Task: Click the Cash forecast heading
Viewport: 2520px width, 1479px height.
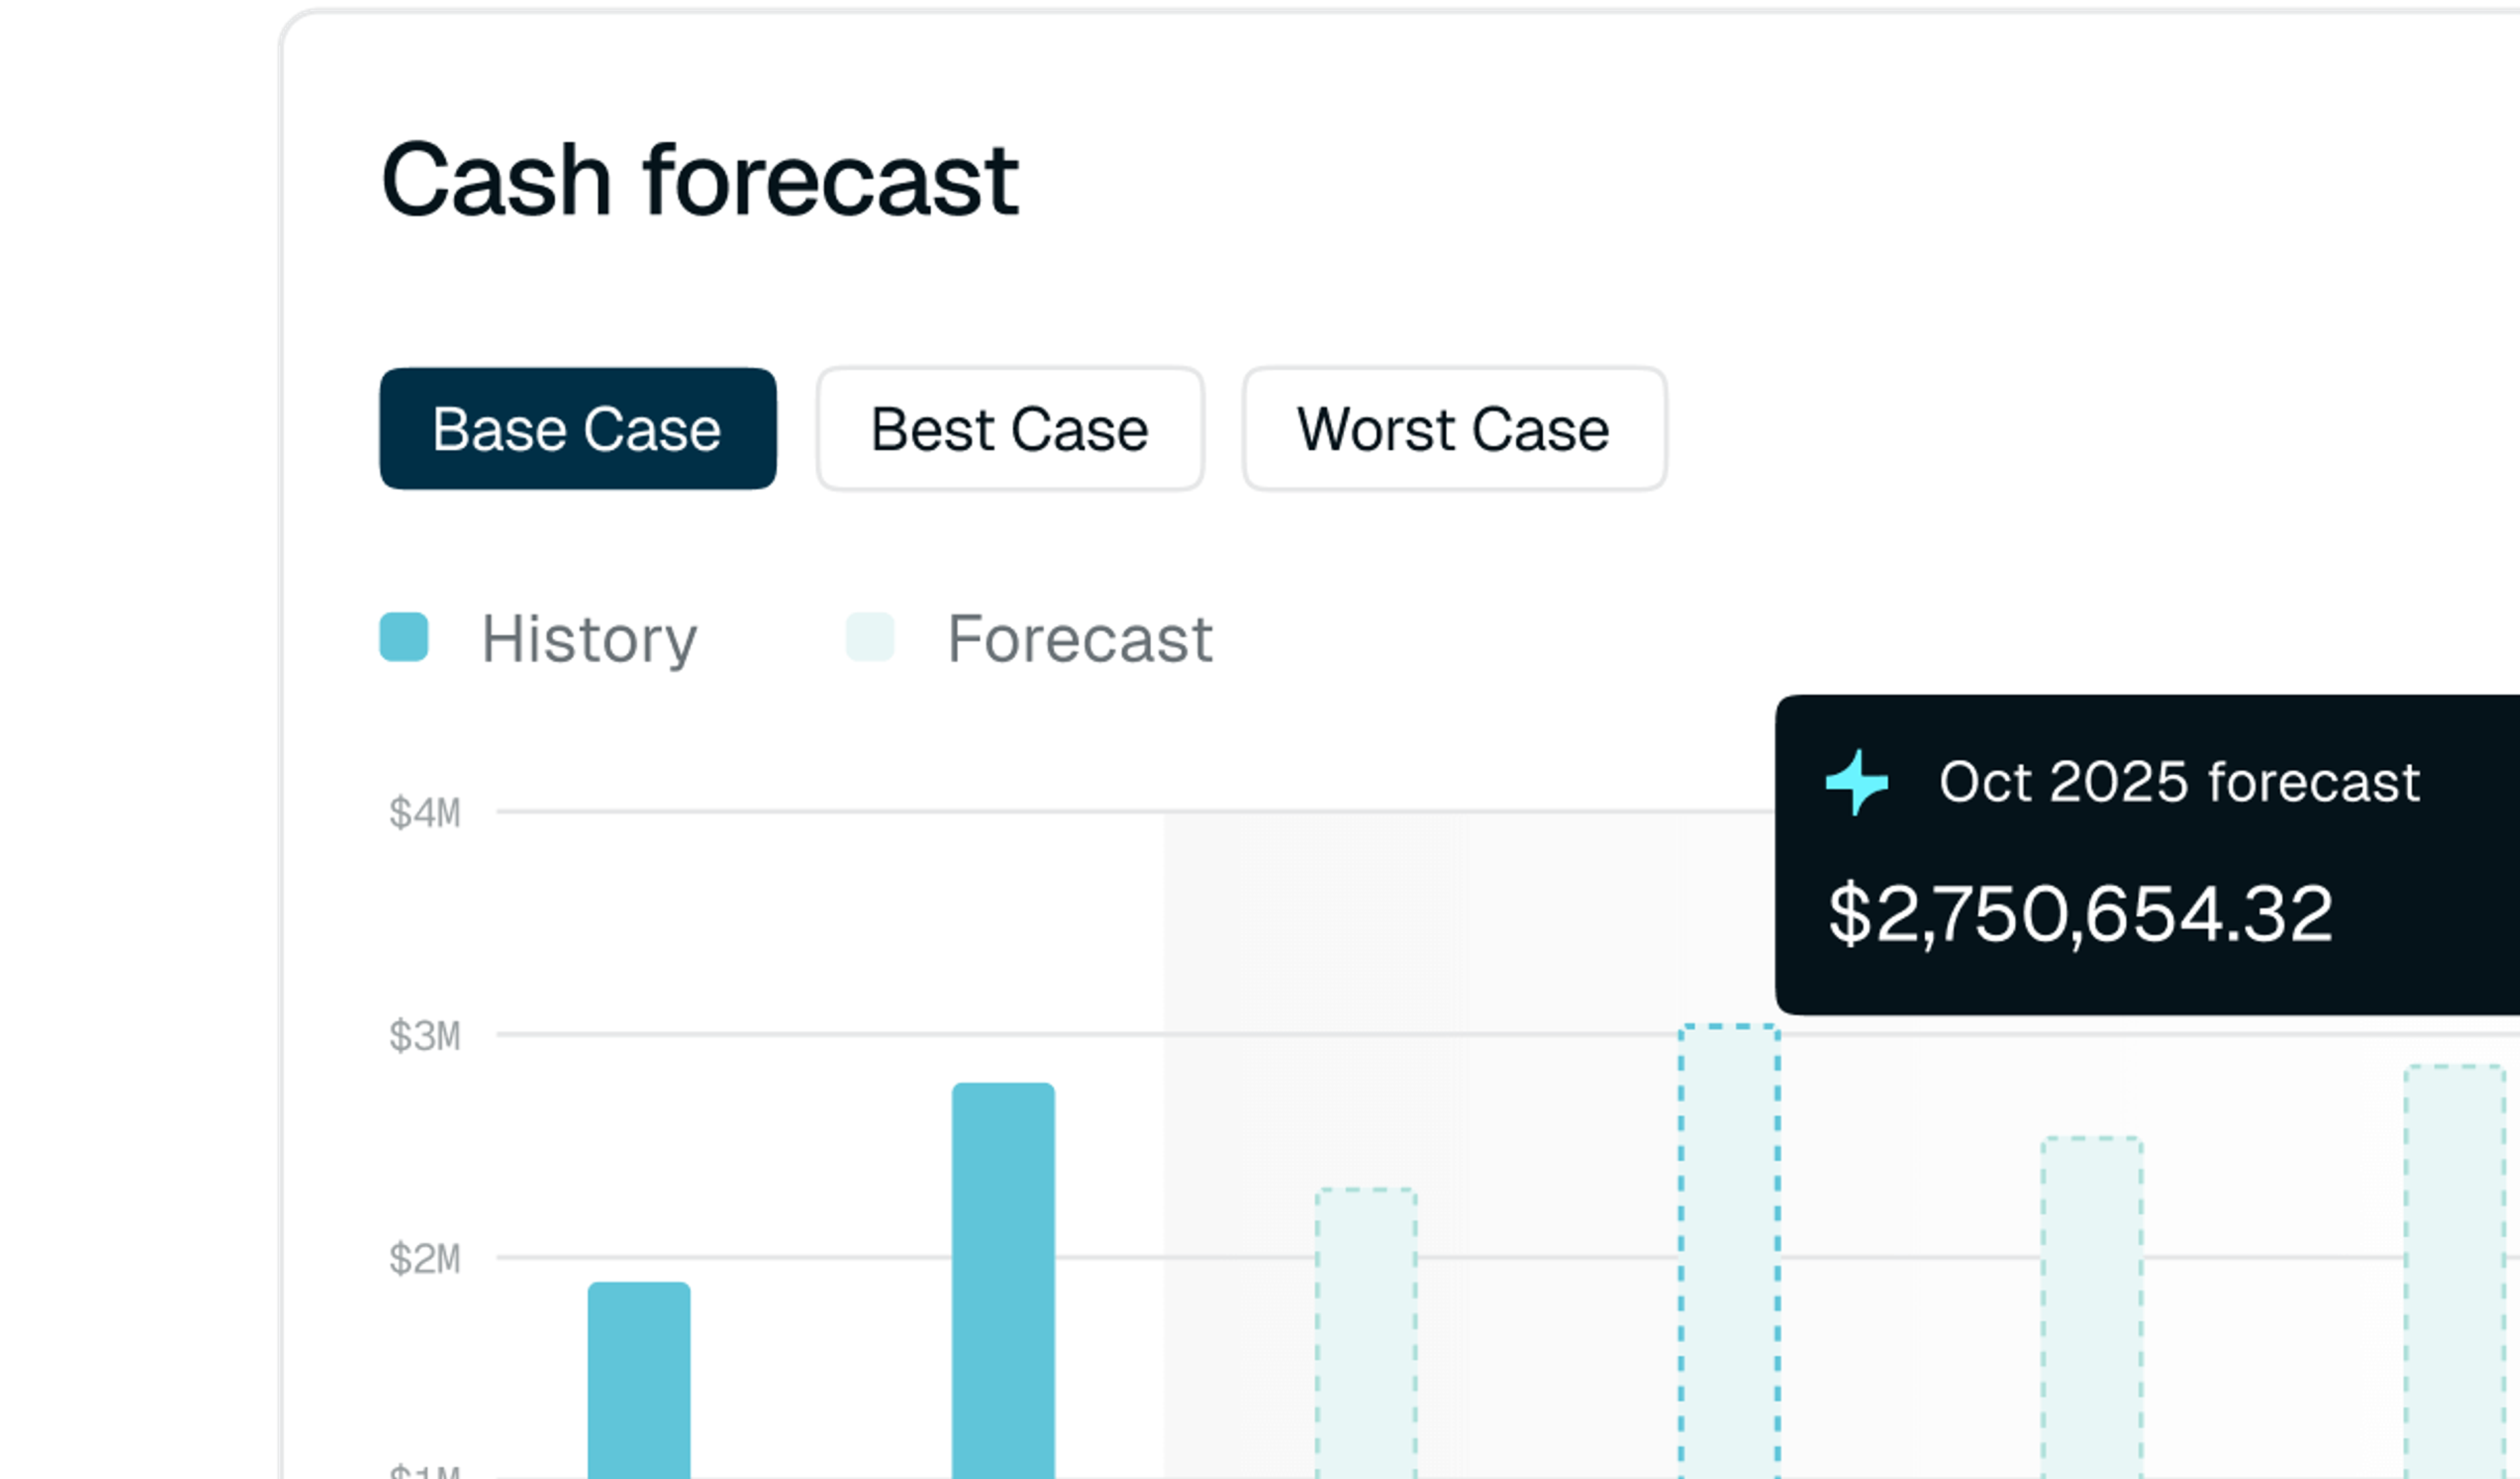Action: tap(700, 180)
